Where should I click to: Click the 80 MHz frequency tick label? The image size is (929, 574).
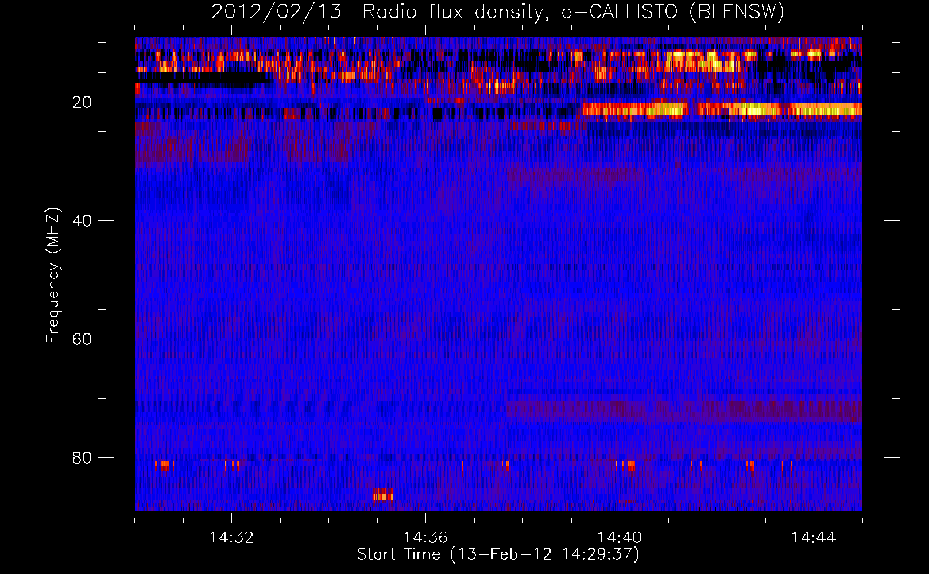coord(83,458)
